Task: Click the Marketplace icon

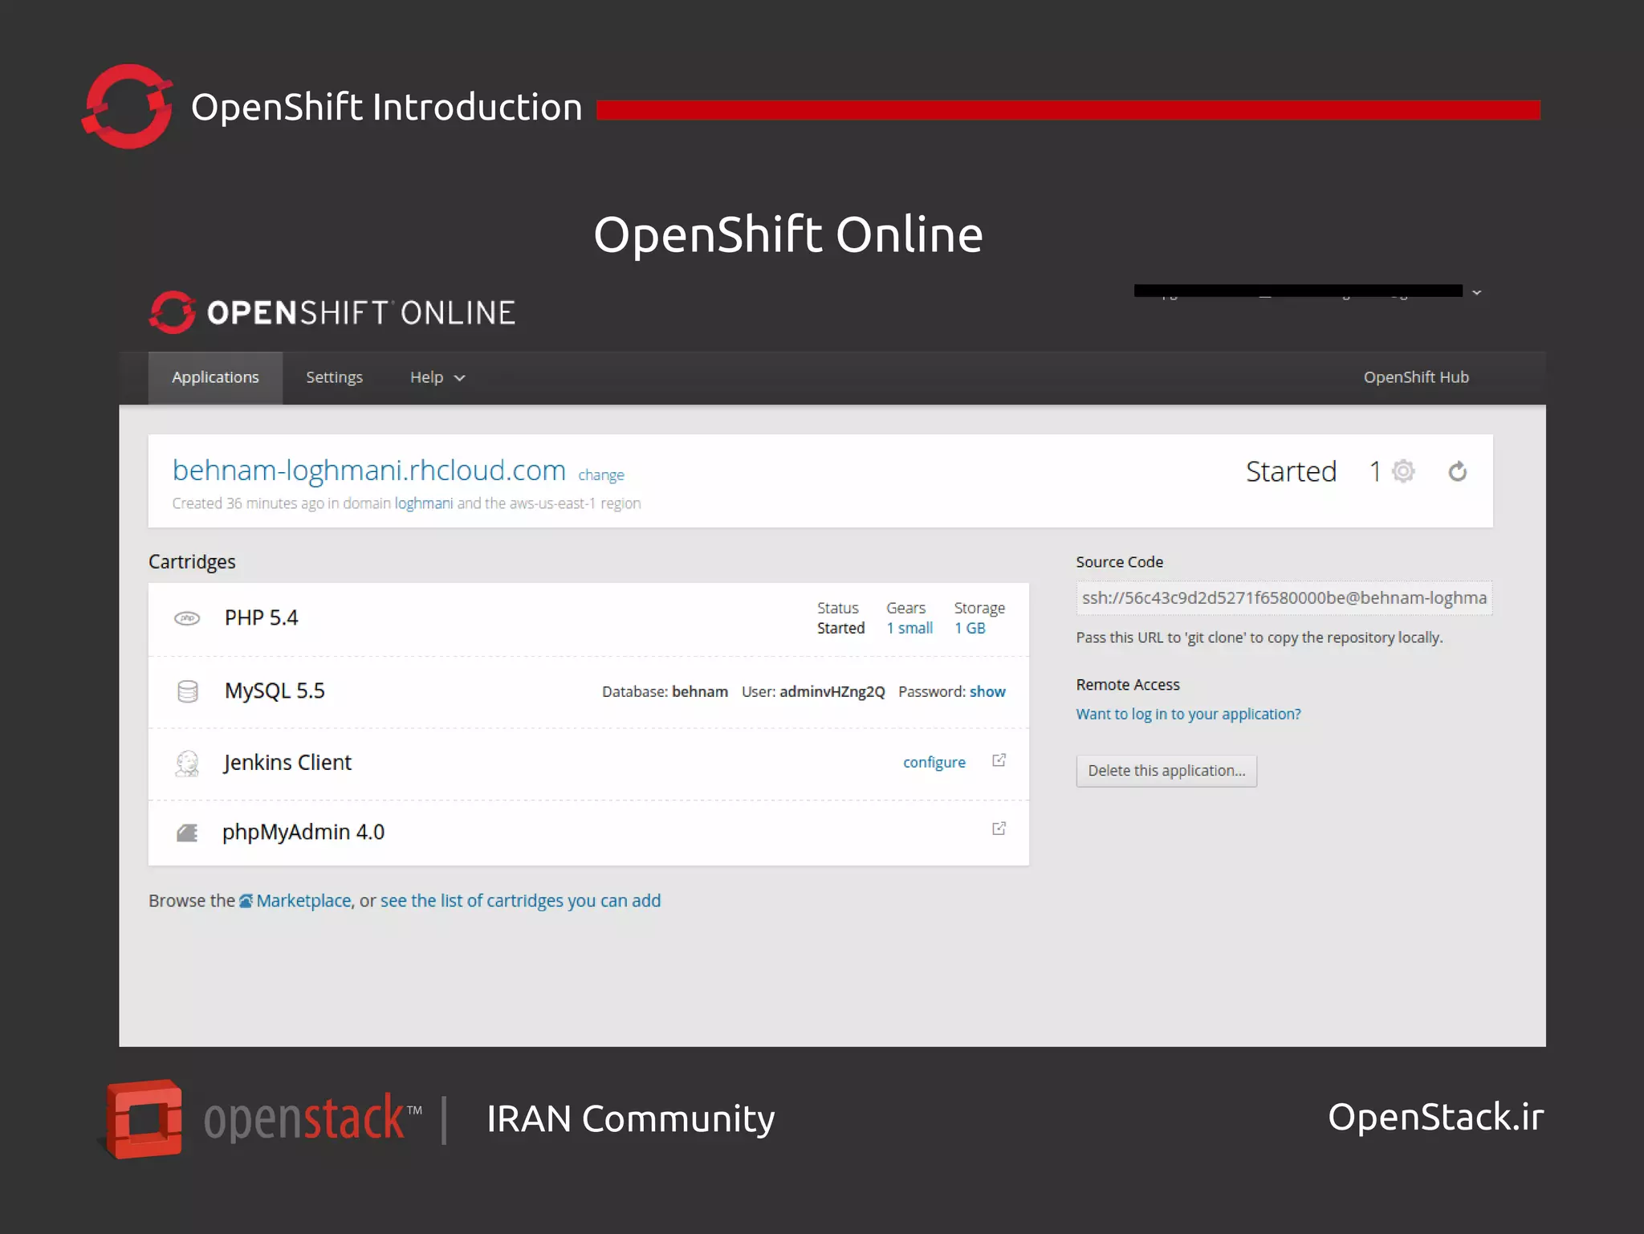Action: click(x=246, y=901)
